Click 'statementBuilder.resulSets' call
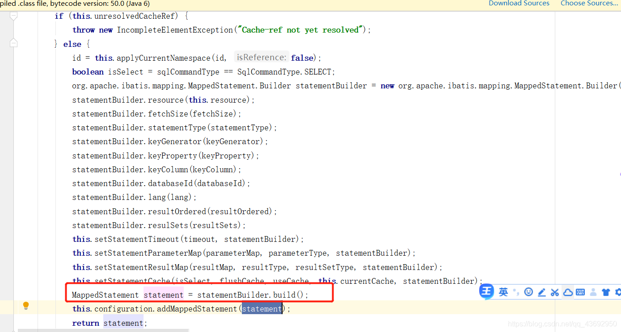Image resolution: width=621 pixels, height=332 pixels. point(130,225)
